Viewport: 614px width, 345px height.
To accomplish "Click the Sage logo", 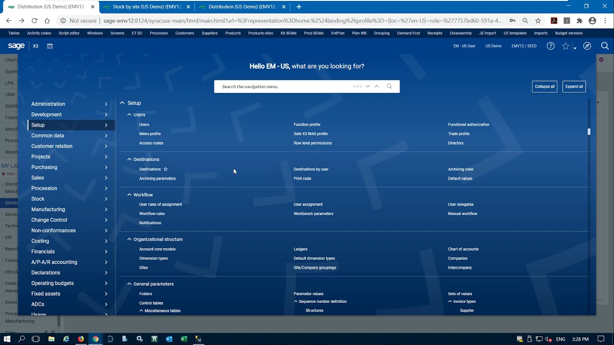I will point(16,46).
